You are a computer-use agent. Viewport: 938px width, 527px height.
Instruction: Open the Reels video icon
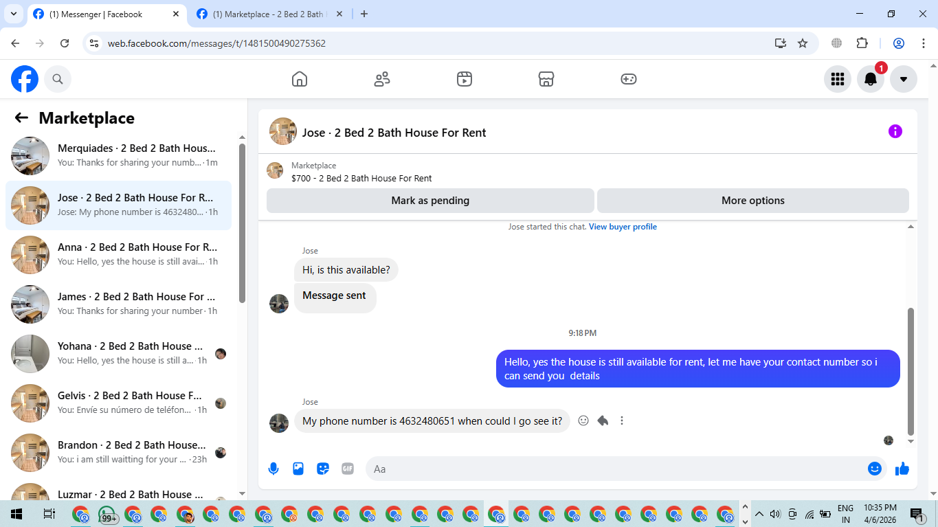click(465, 79)
